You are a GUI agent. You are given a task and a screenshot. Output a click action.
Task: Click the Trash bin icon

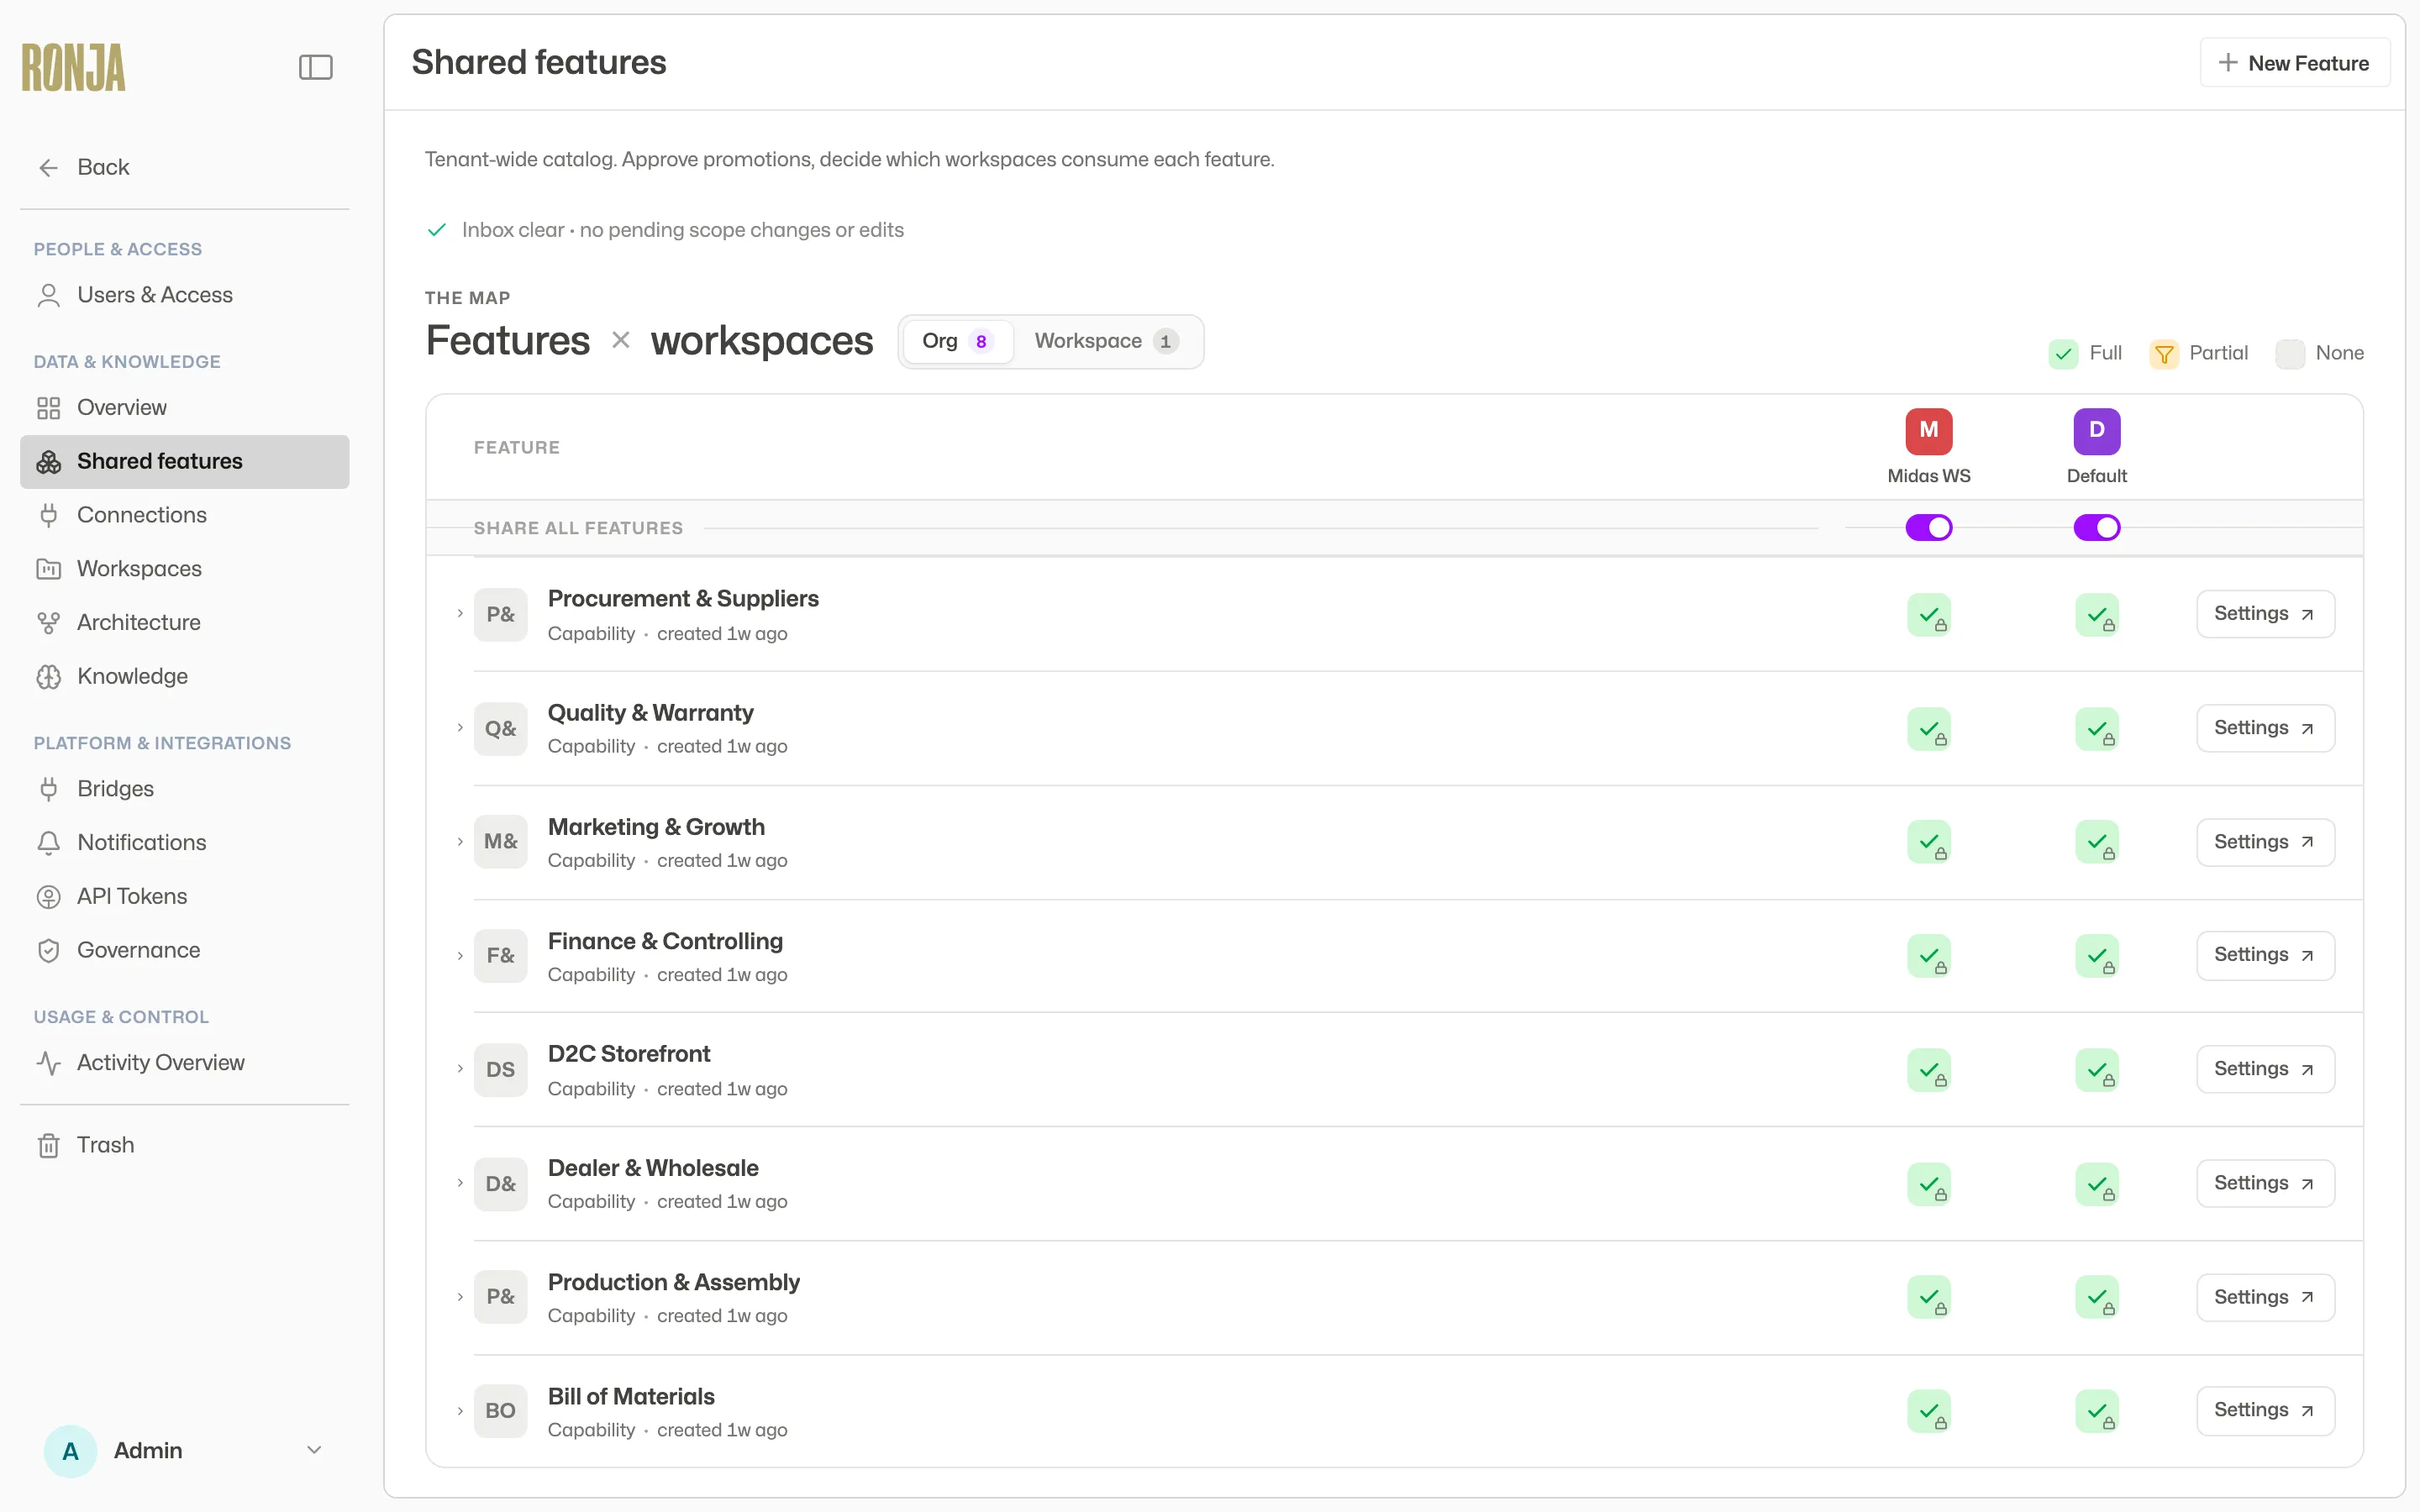(48, 1146)
